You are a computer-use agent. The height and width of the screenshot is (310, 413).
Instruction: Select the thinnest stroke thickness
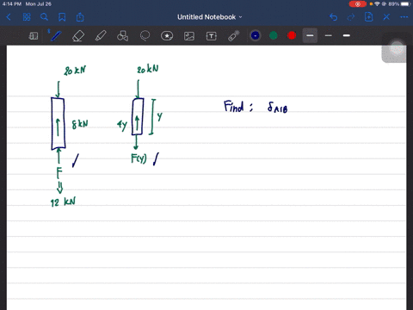pyautogui.click(x=329, y=35)
